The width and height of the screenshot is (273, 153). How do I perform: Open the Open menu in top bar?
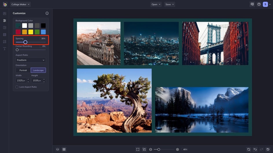point(156,4)
